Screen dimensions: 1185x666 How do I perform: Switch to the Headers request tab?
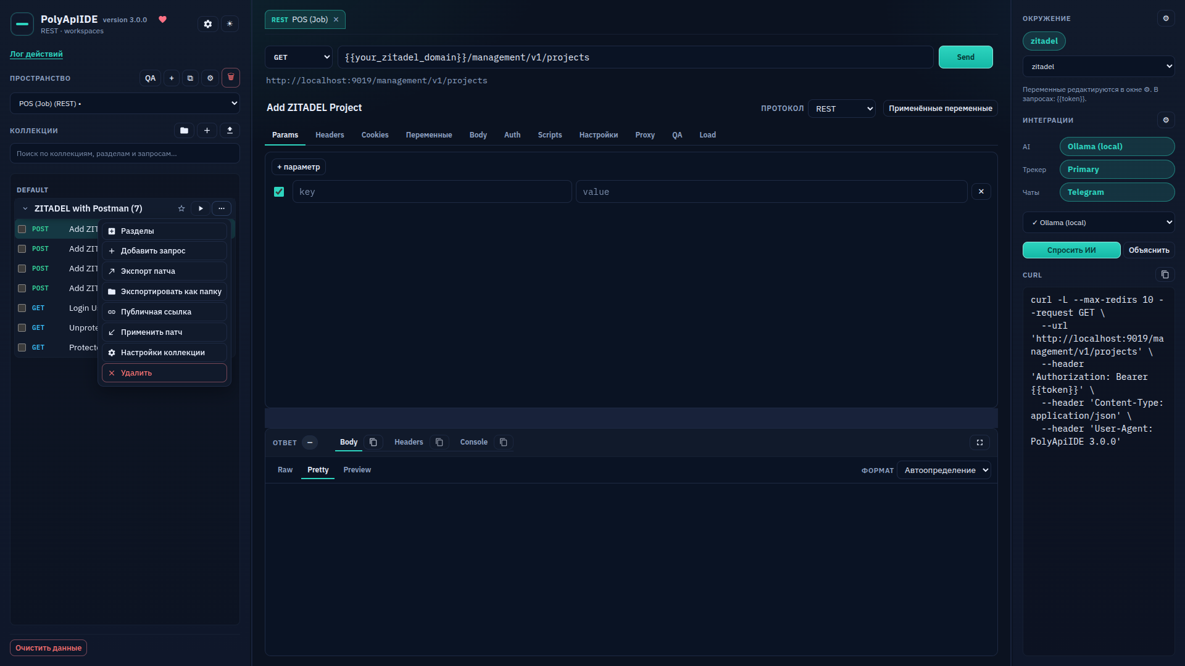[330, 135]
